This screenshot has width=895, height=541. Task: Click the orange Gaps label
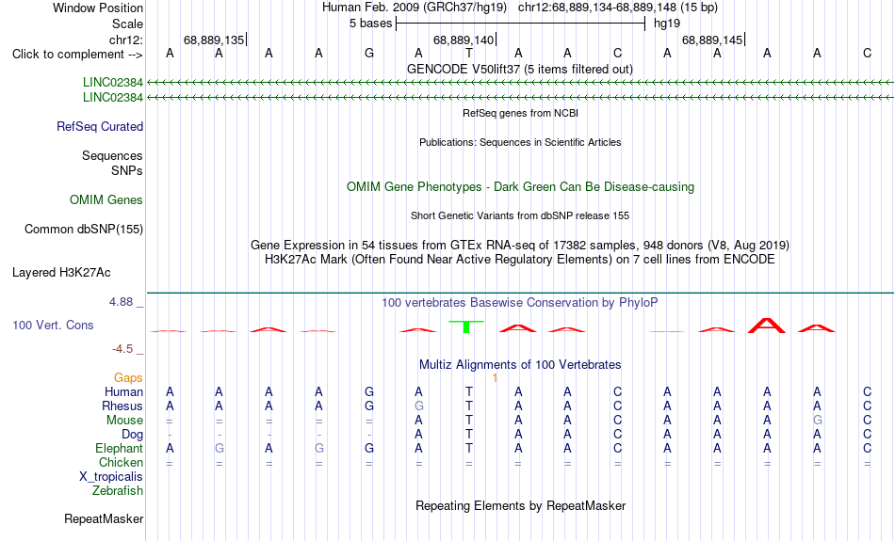coord(128,378)
